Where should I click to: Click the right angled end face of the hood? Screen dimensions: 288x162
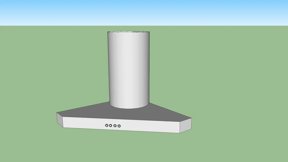click(x=185, y=125)
